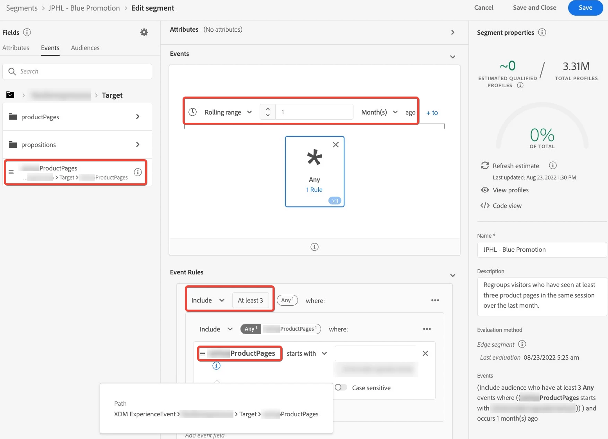Click the View profiles eye icon
The width and height of the screenshot is (608, 439).
click(485, 190)
